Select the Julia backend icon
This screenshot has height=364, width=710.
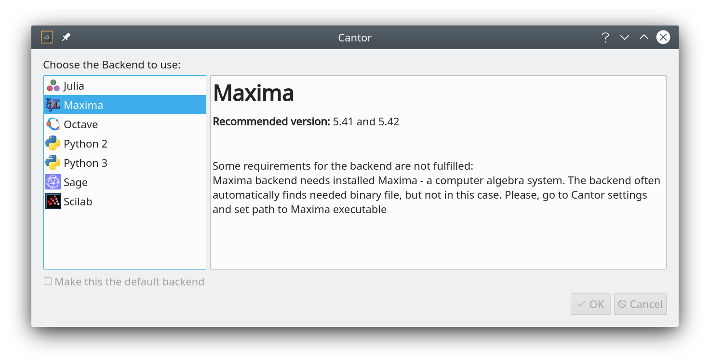point(53,85)
